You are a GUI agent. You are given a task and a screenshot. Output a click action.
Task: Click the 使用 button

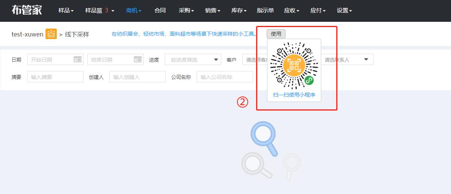[x=276, y=33]
